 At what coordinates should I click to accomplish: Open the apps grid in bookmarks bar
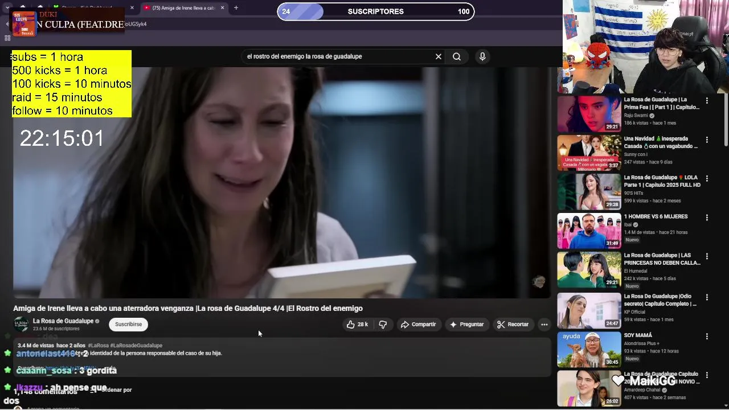click(x=7, y=38)
